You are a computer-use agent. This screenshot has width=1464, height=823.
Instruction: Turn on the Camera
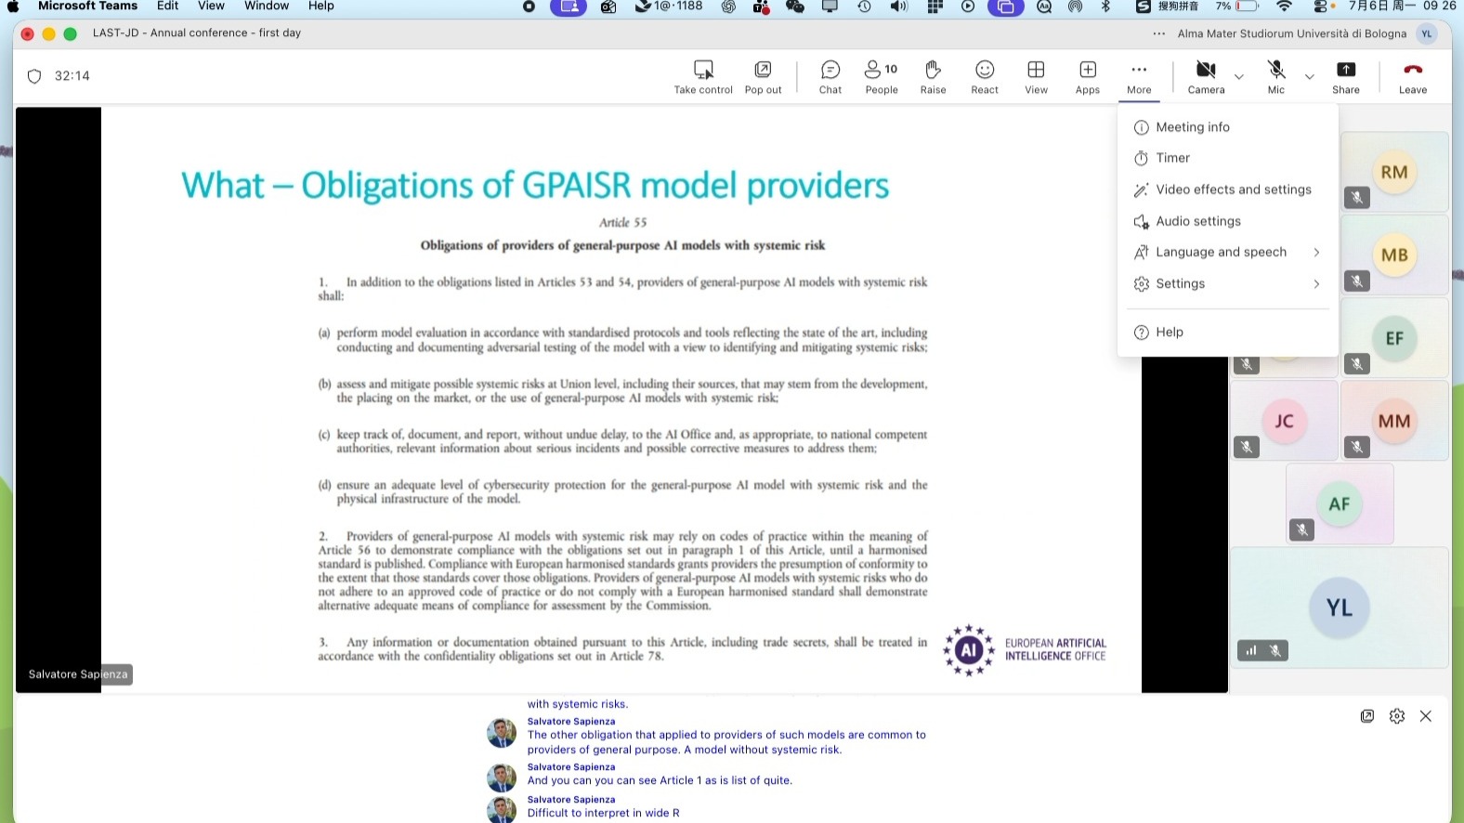pos(1206,77)
